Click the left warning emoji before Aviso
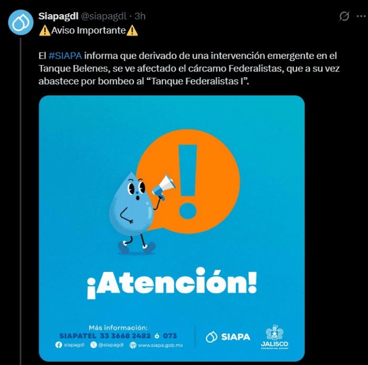Image resolution: width=368 pixels, height=365 pixels. point(45,31)
